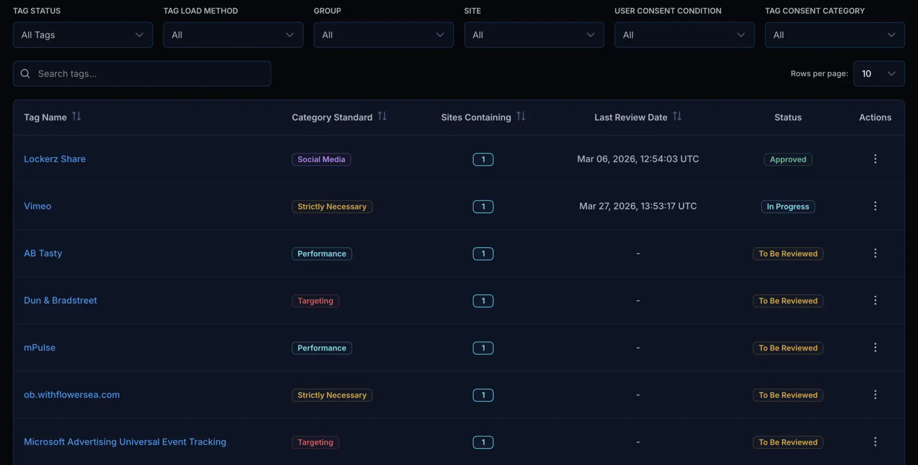Image resolution: width=918 pixels, height=465 pixels.
Task: Open actions menu for AB Tasty row
Action: pos(875,253)
